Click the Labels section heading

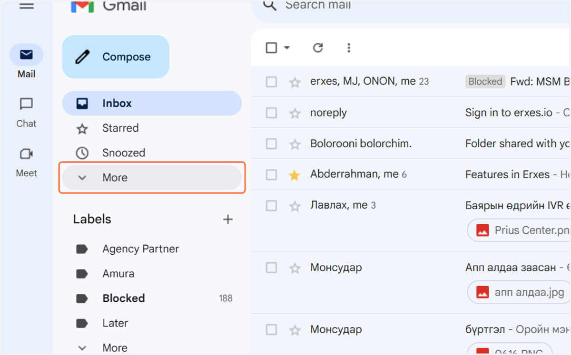pyautogui.click(x=92, y=219)
